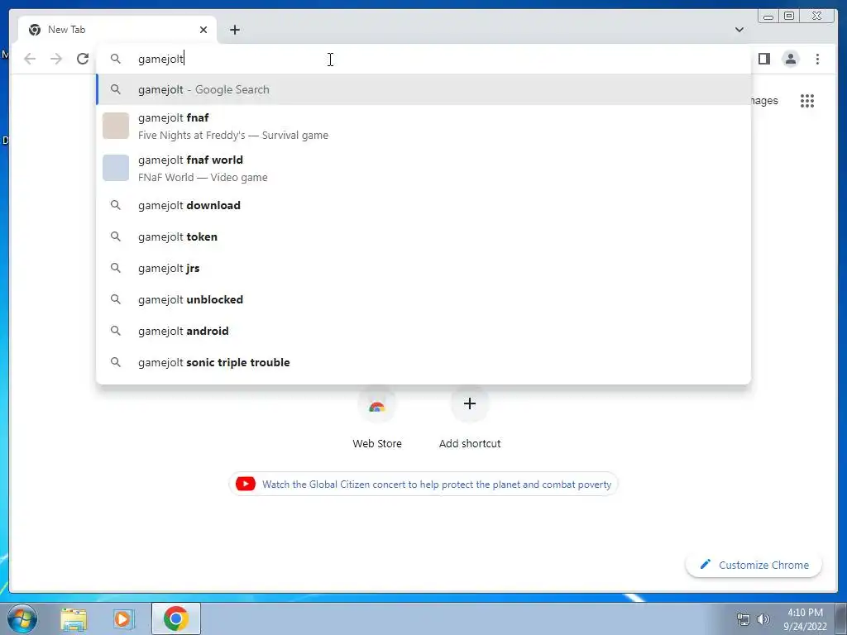Click the Five Nights at Freddy's thumbnail
Screen dimensions: 847x635
pos(116,126)
